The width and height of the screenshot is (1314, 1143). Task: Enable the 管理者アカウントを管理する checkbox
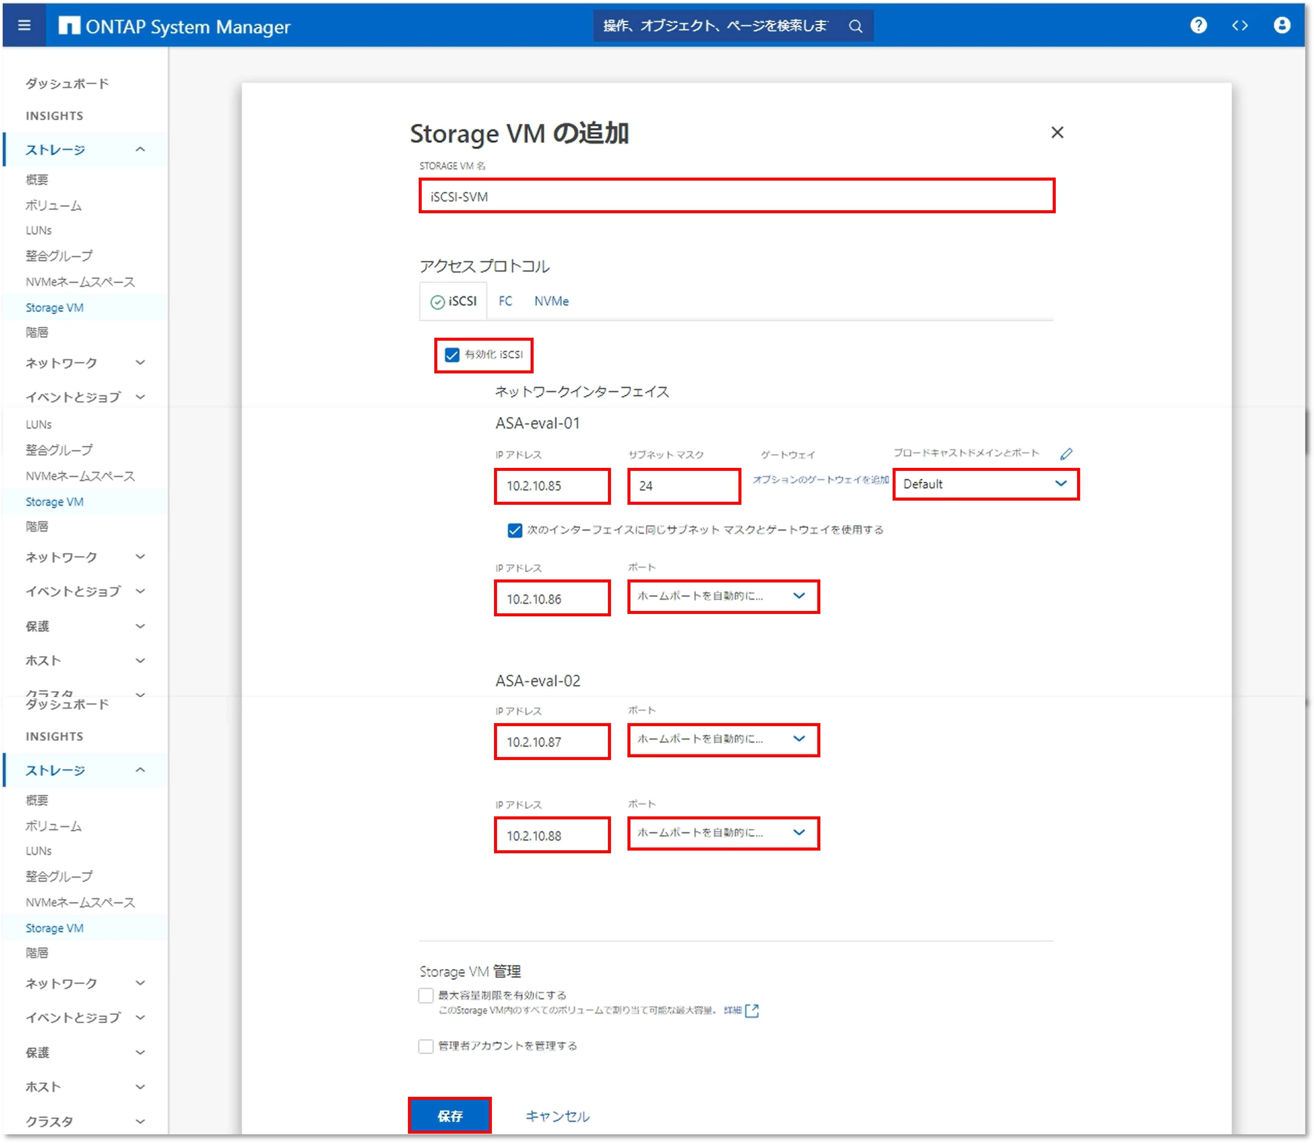[x=426, y=1047]
